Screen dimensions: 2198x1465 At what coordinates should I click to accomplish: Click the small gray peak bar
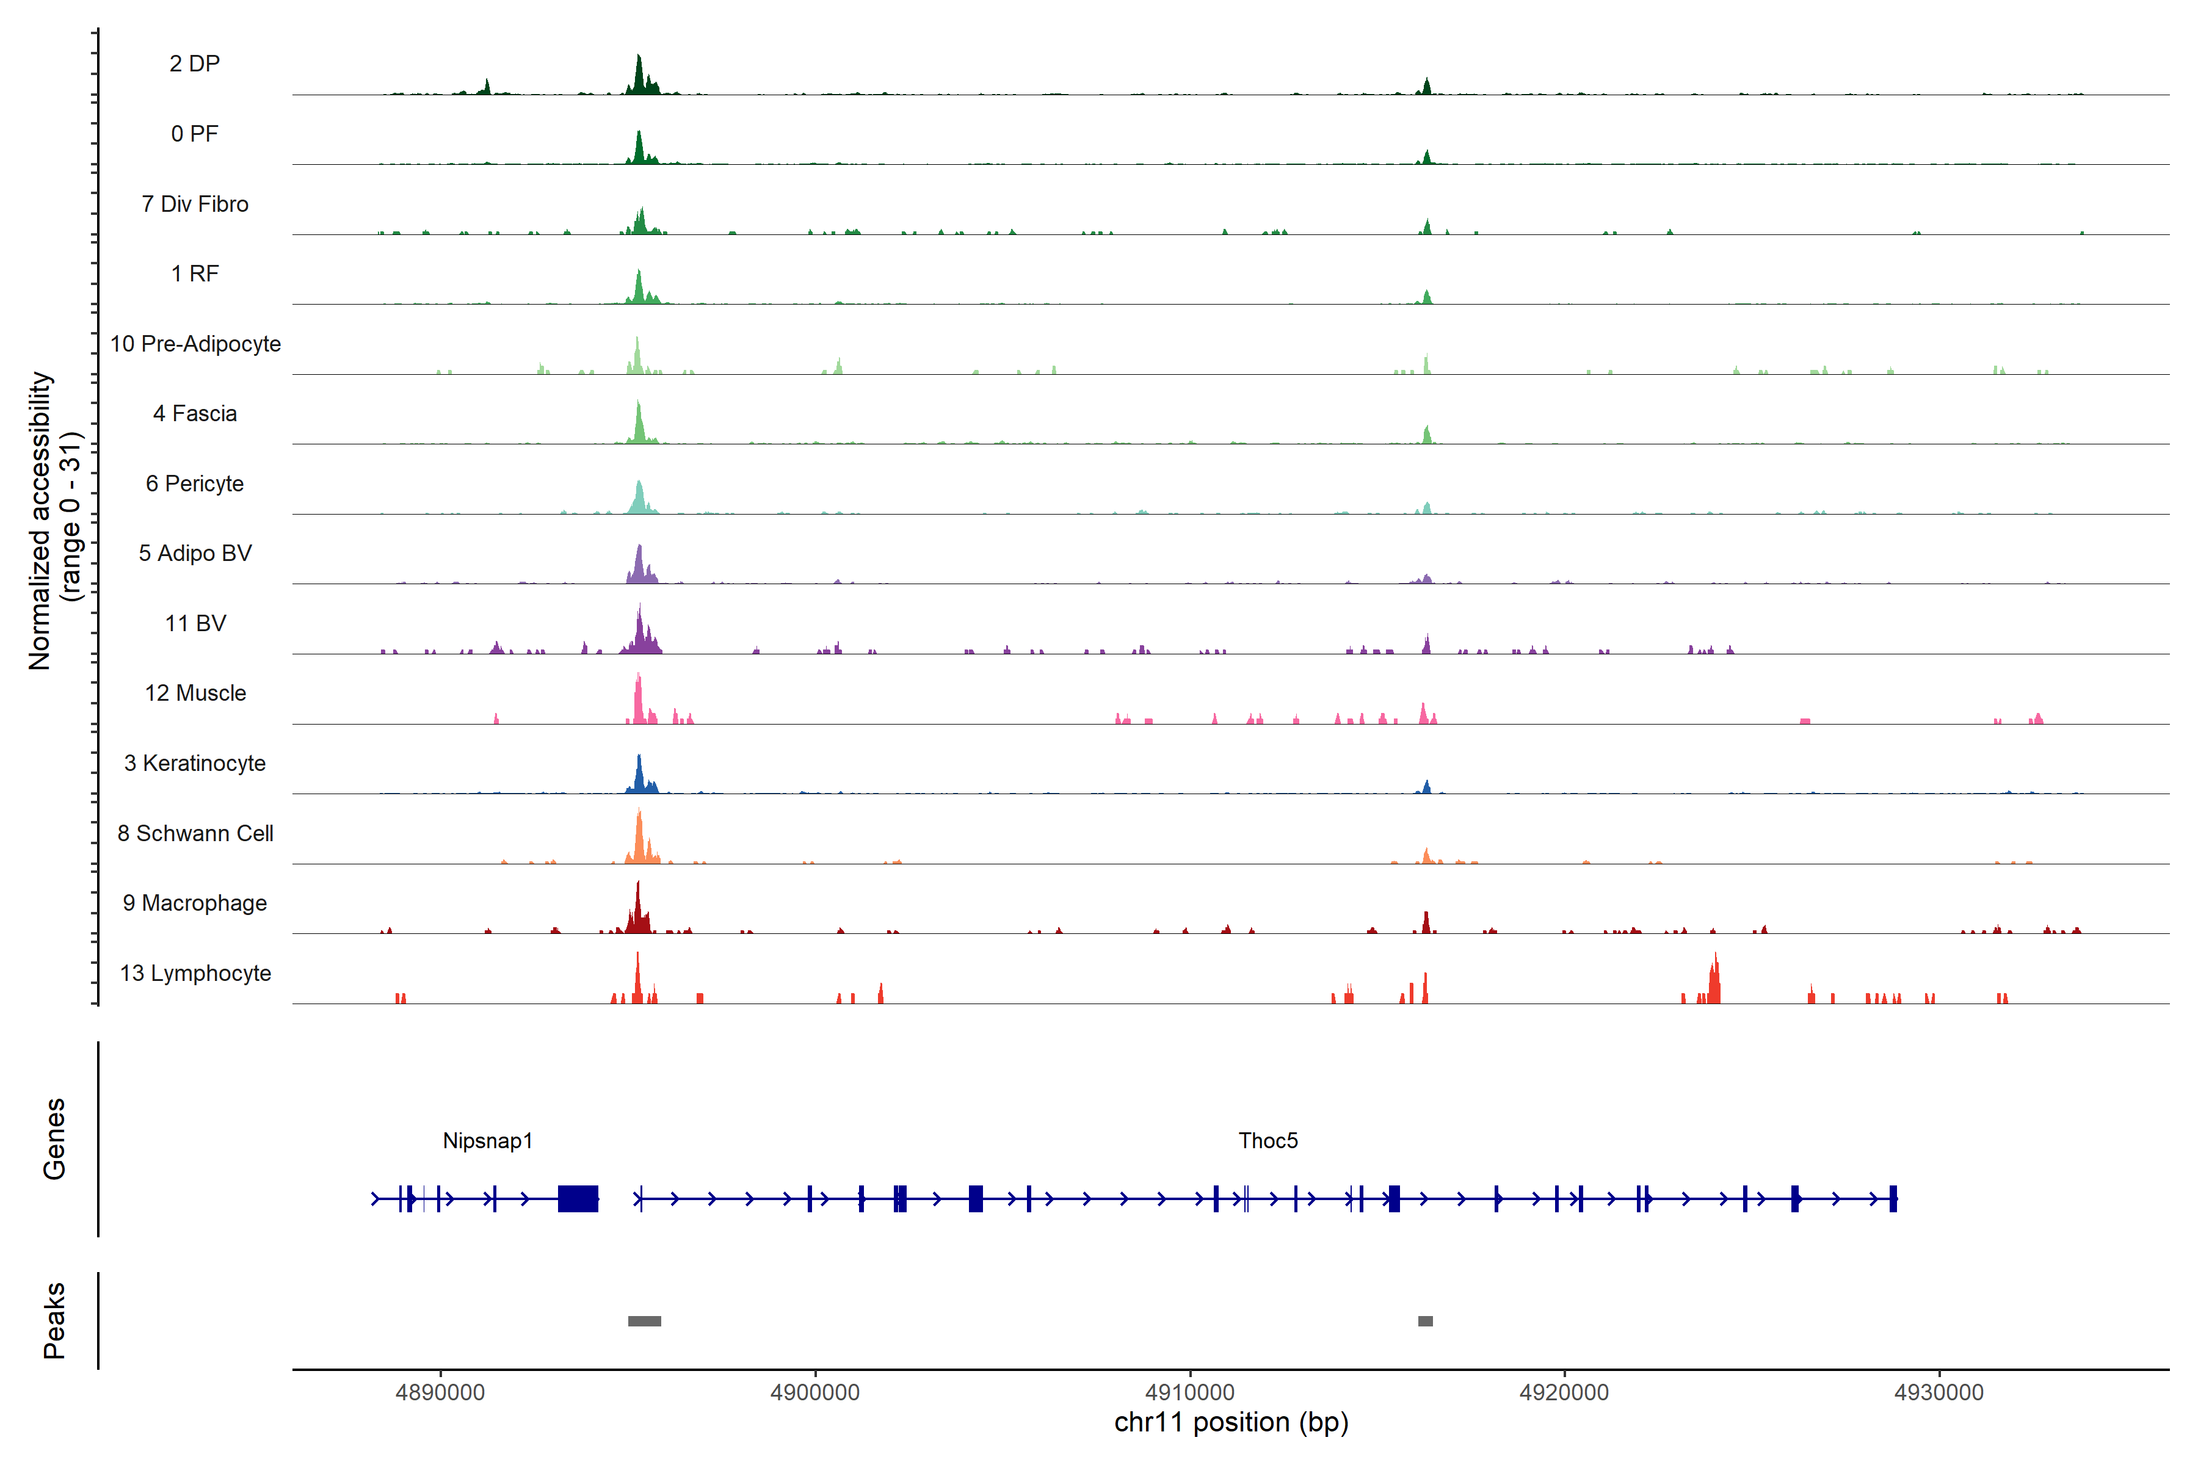pos(1424,1320)
